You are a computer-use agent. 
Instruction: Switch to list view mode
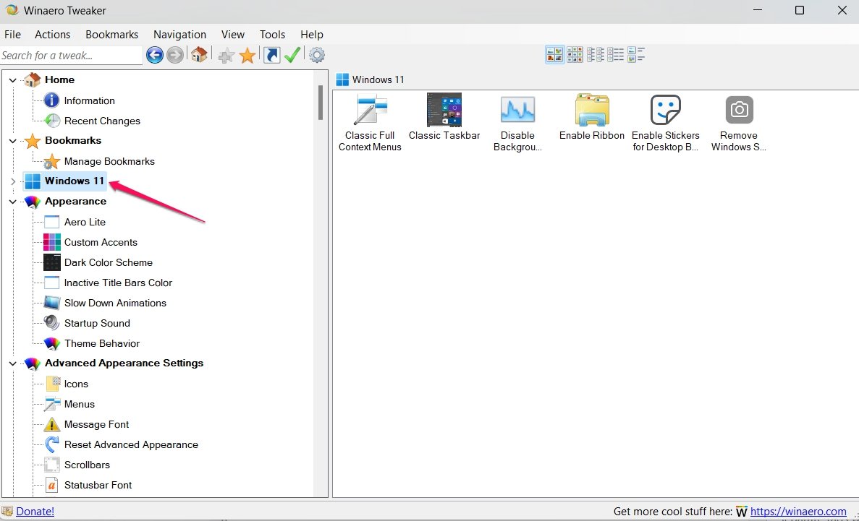point(615,55)
